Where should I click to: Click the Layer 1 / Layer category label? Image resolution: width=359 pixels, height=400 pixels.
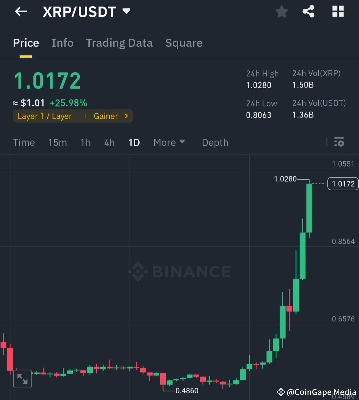45,116
